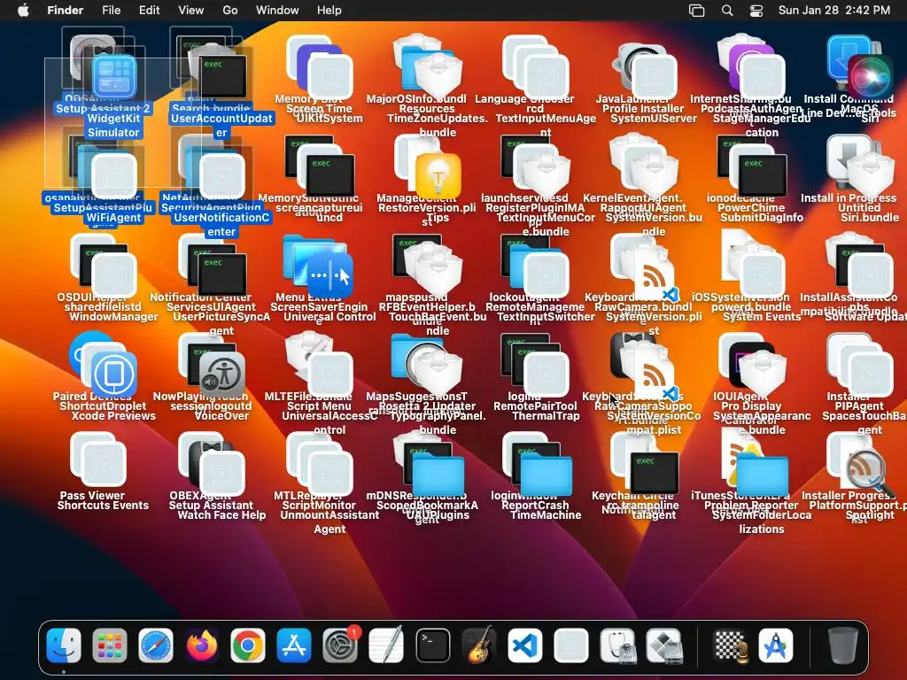Open the Apple menu
Image resolution: width=907 pixels, height=680 pixels.
pos(23,11)
